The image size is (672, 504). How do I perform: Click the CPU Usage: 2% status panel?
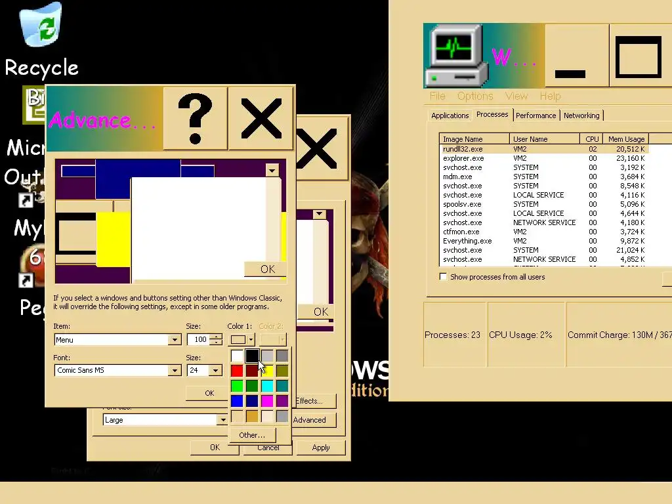point(526,335)
